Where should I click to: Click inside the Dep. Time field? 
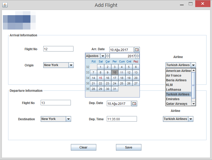[x=121, y=119]
